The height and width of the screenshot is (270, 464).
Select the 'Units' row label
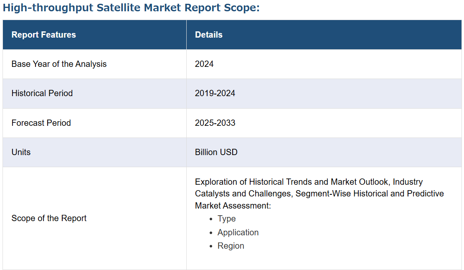pos(21,152)
